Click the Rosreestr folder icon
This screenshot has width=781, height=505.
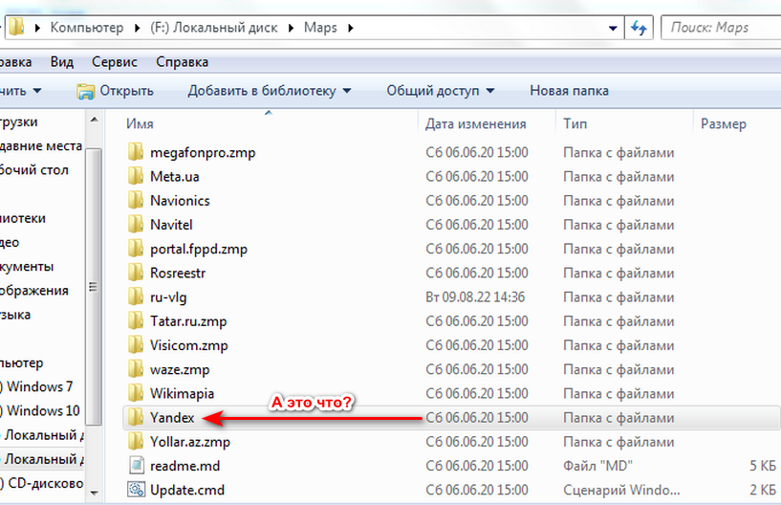[x=135, y=273]
